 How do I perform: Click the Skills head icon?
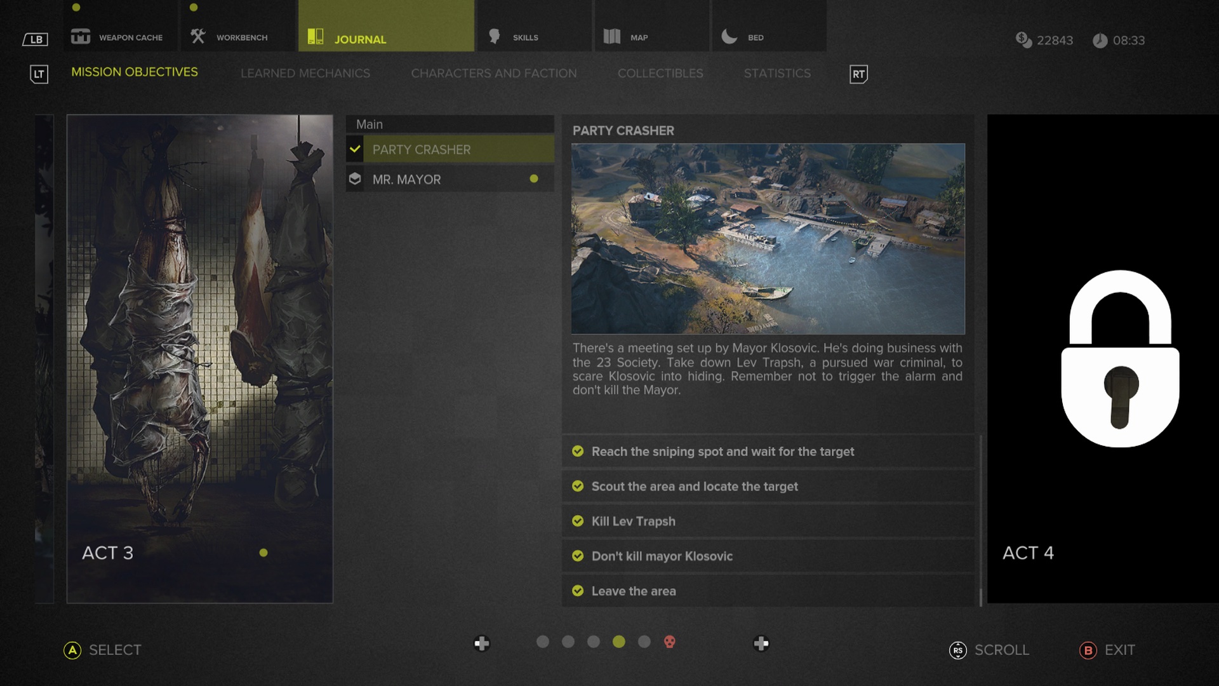[495, 36]
